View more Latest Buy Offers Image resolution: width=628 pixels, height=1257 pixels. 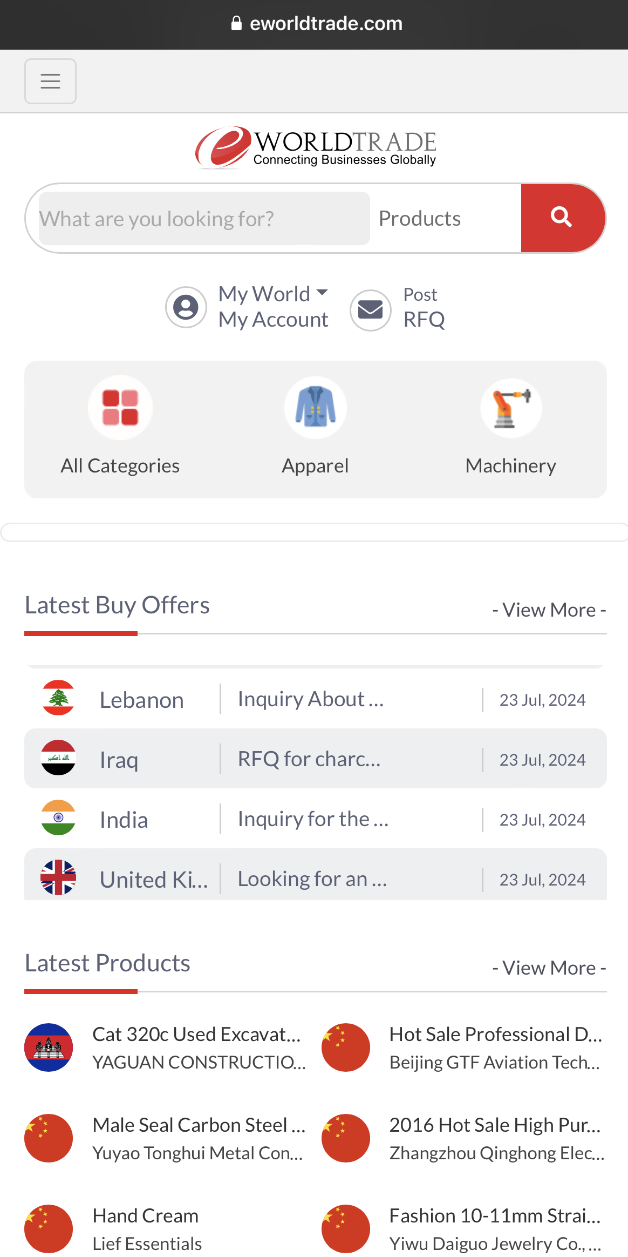tap(549, 610)
